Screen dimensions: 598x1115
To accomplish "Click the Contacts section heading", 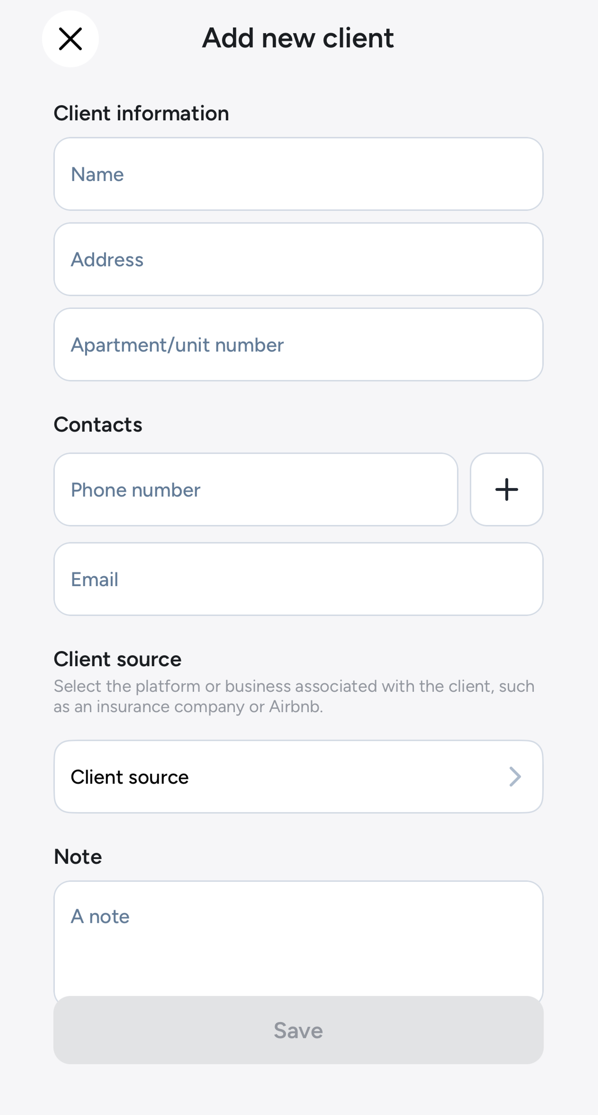I will click(98, 425).
